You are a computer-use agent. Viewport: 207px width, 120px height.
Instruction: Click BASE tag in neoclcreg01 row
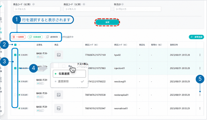(x=40, y=83)
